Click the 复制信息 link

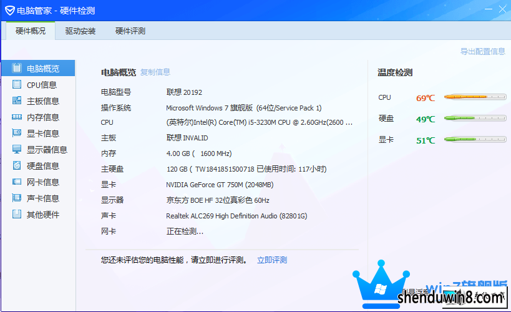tap(155, 72)
